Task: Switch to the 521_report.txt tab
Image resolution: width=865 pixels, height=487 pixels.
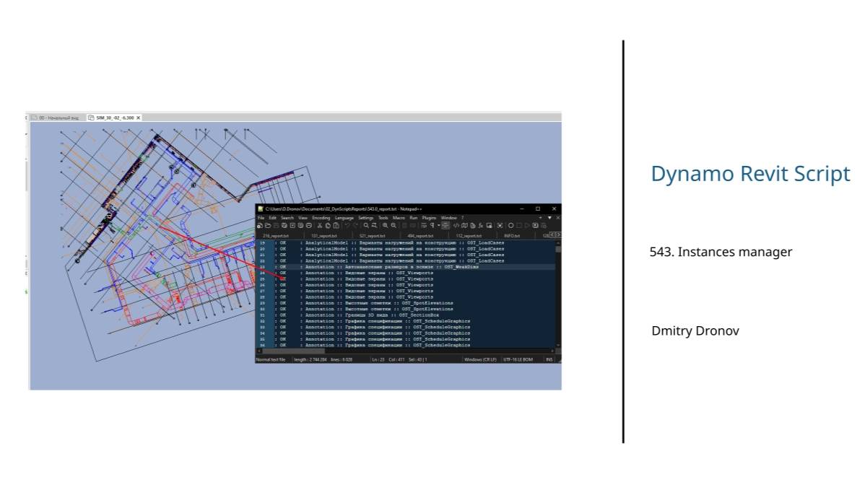Action: (373, 236)
